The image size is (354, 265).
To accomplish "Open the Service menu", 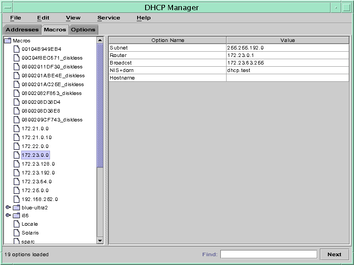I will (x=108, y=18).
